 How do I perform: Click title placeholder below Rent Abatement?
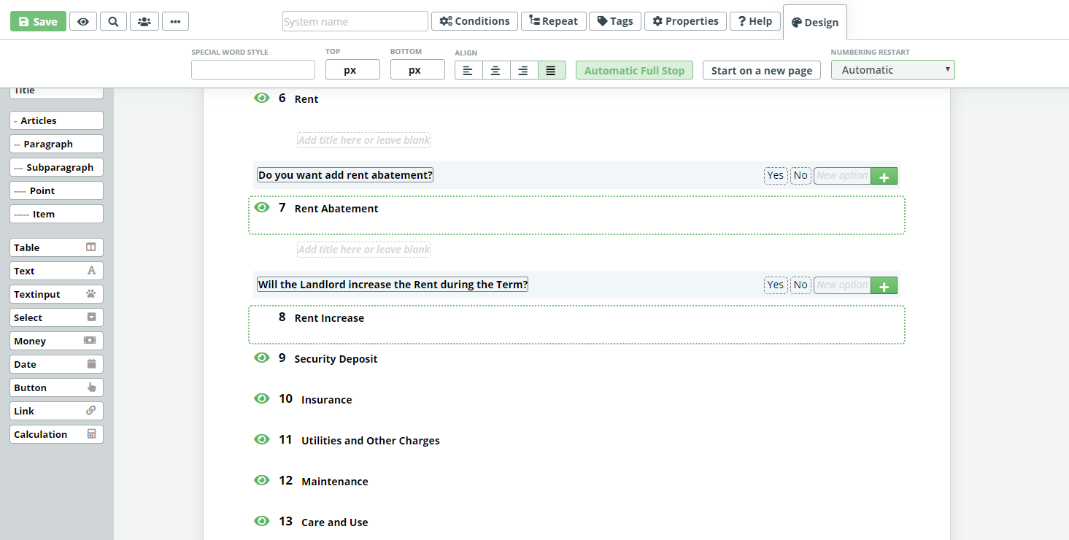pos(363,250)
